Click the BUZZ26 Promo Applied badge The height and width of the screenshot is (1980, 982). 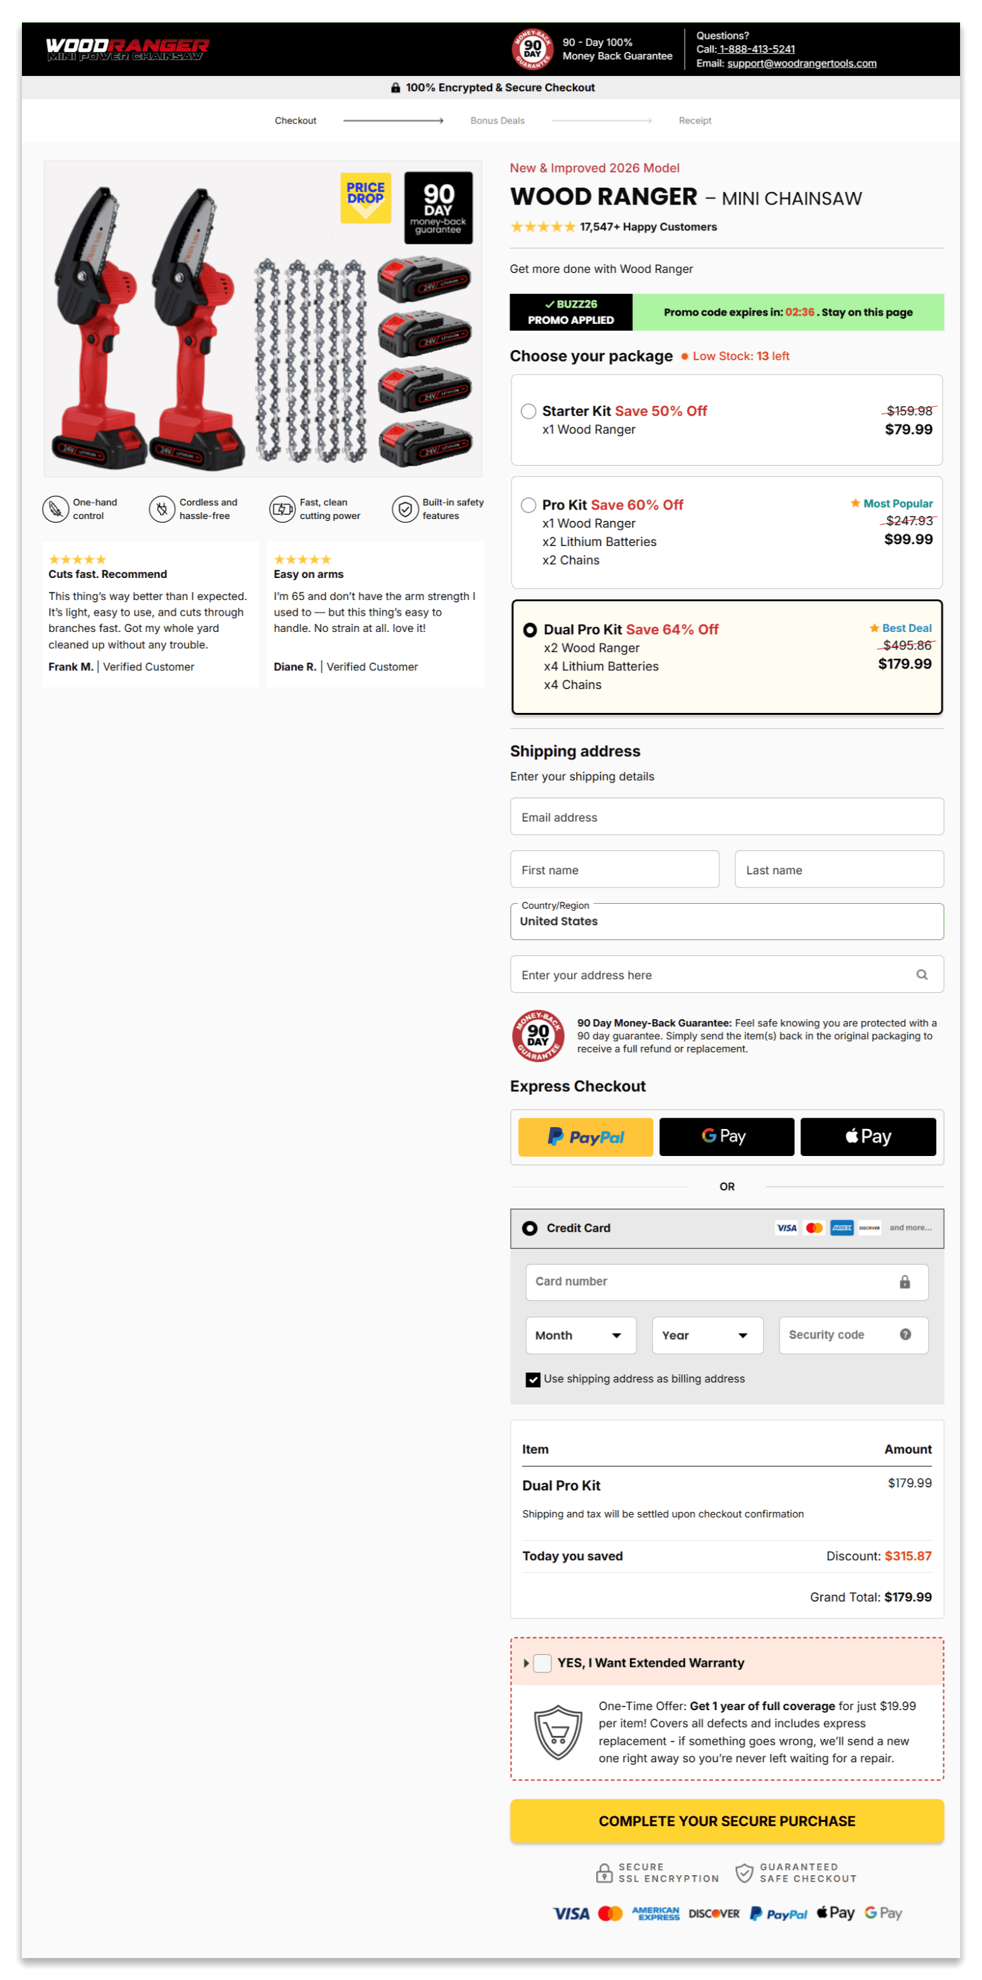[x=570, y=312]
